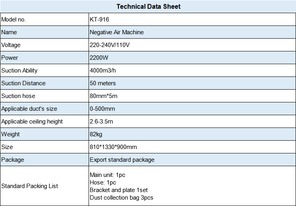
Task: Click the Negative Air Machine cell
Action: [116, 32]
